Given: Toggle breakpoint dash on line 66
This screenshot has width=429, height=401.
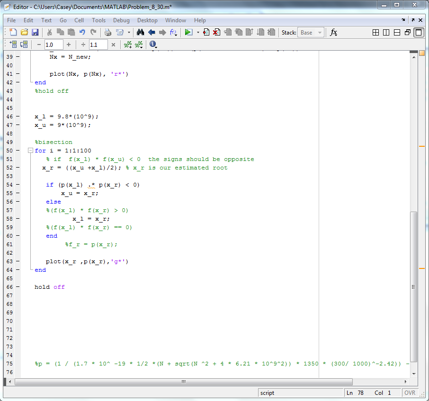Looking at the screenshot, I should pyautogui.click(x=18, y=286).
